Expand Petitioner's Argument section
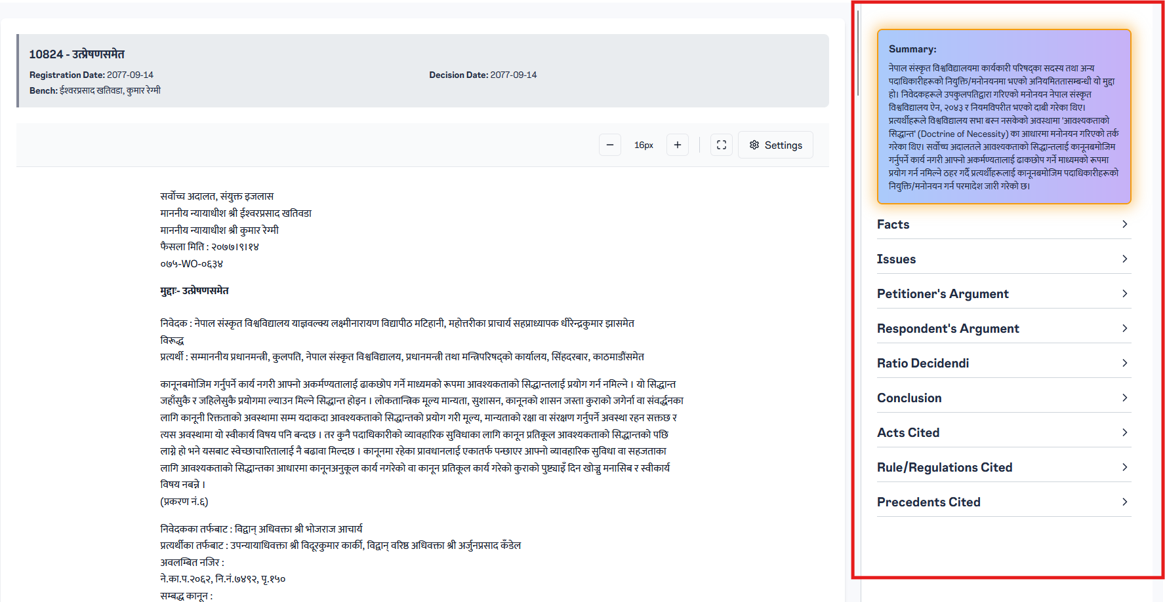 (943, 294)
